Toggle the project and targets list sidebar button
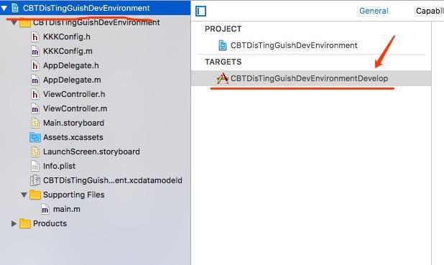This screenshot has width=444, height=265. tap(200, 11)
